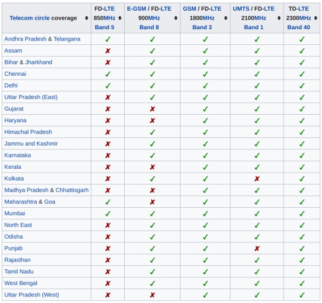Open the Band 40 link
The image size is (322, 303).
tap(299, 27)
